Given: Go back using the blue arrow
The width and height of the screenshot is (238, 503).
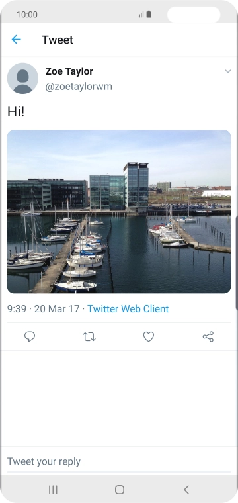Looking at the screenshot, I should click(16, 40).
